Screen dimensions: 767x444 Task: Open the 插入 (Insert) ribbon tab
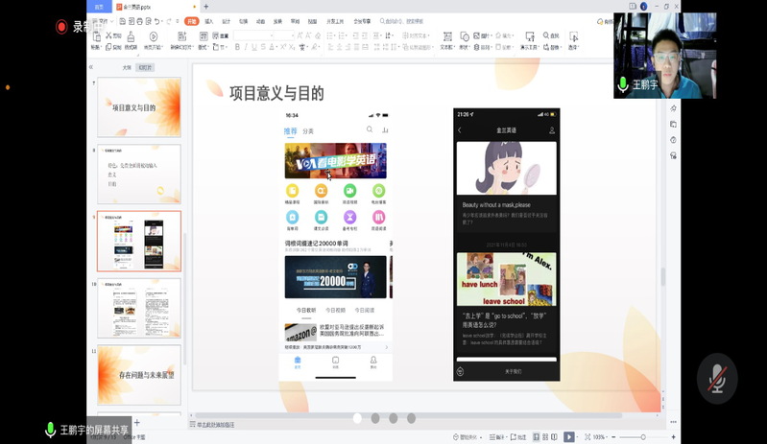click(208, 20)
